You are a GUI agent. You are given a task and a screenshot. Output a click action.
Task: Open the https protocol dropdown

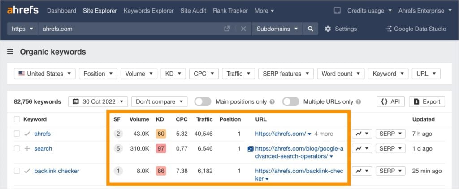[22, 29]
